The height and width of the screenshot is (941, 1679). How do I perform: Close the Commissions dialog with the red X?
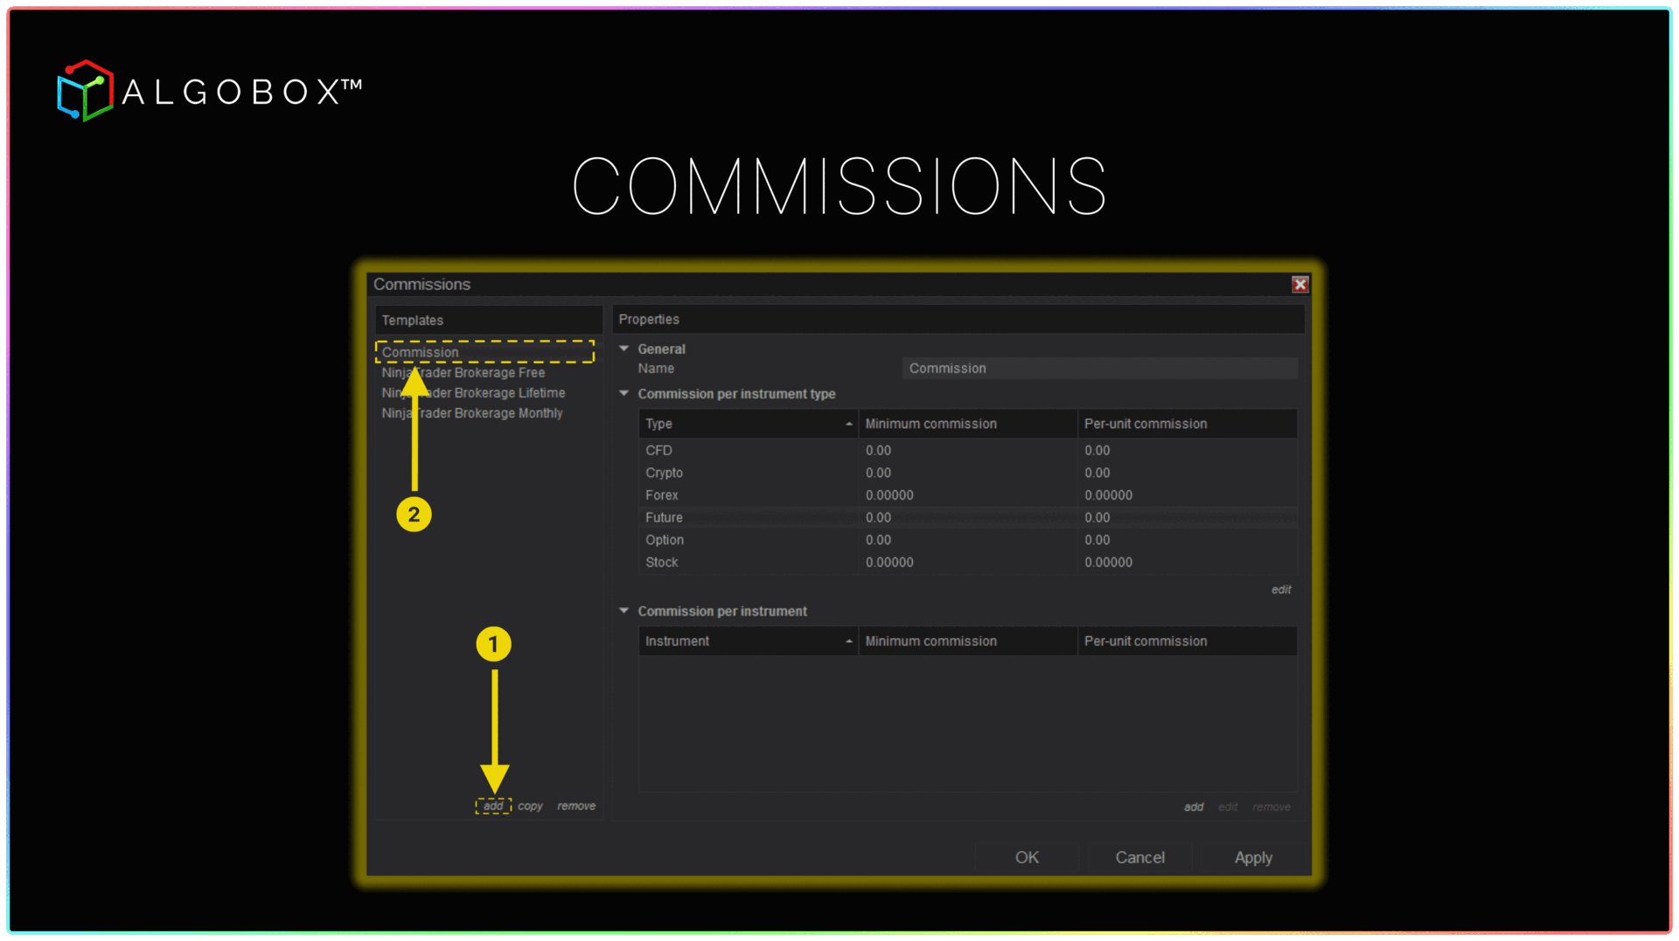pos(1299,285)
